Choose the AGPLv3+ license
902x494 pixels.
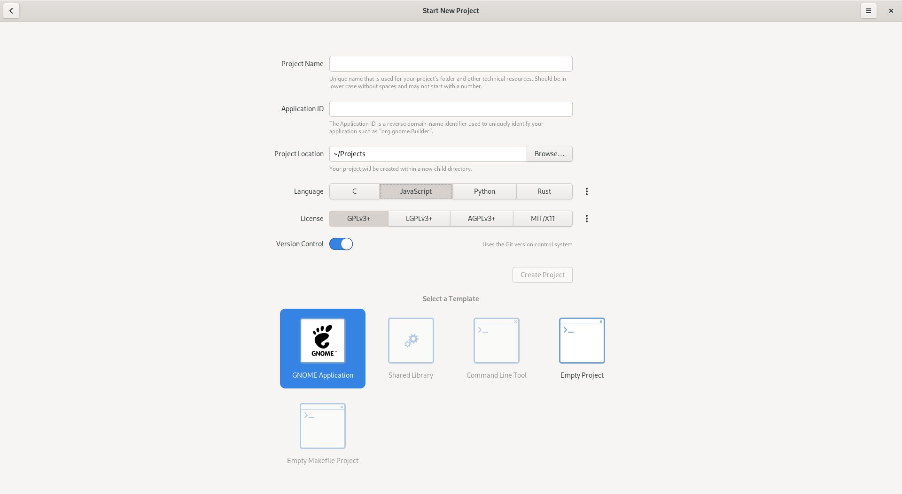click(481, 218)
